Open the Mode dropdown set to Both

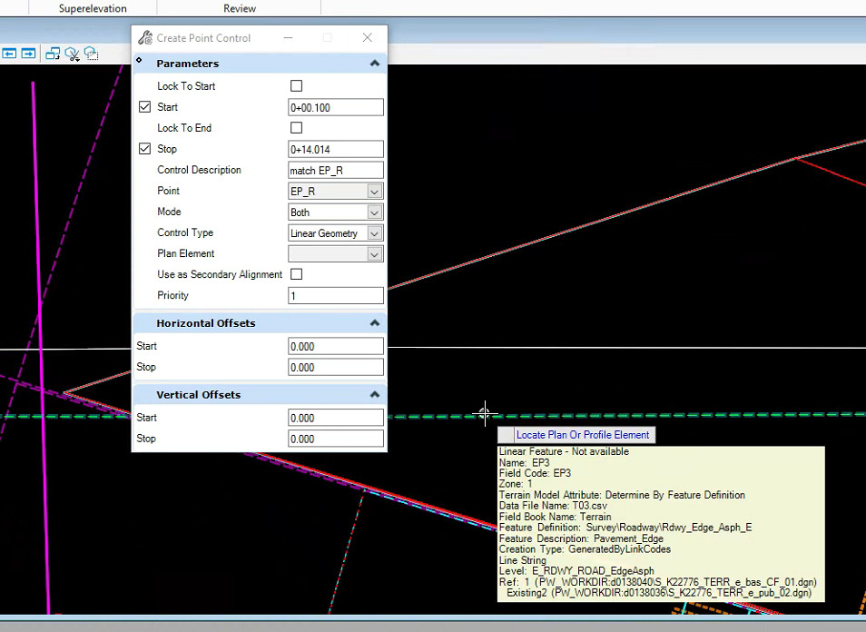[374, 212]
